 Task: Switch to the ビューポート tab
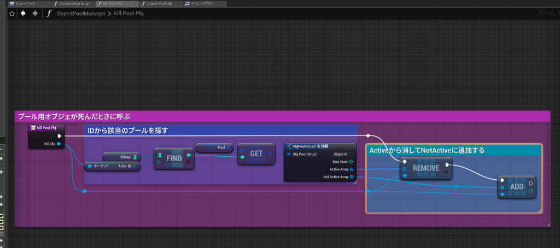tap(28, 4)
